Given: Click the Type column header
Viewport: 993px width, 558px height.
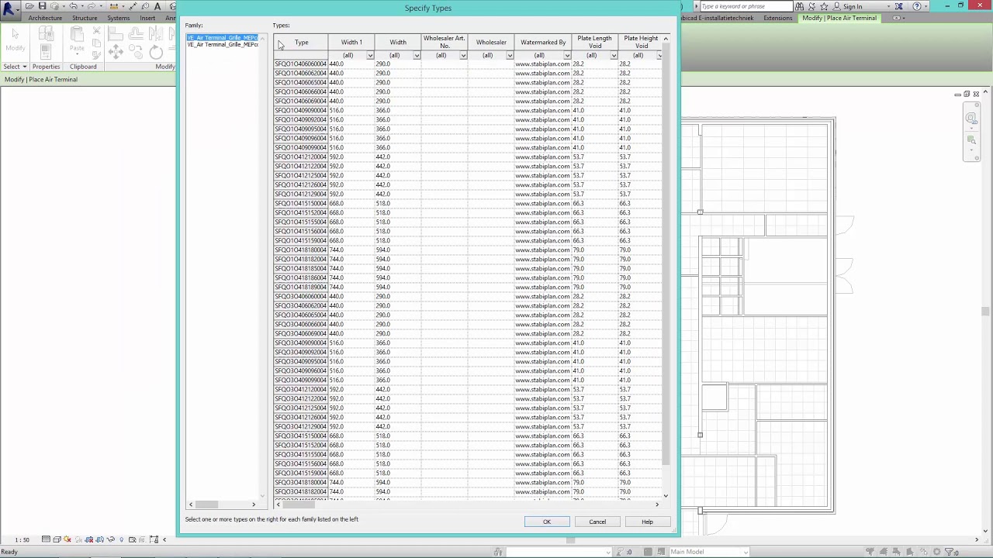Looking at the screenshot, I should pyautogui.click(x=301, y=43).
